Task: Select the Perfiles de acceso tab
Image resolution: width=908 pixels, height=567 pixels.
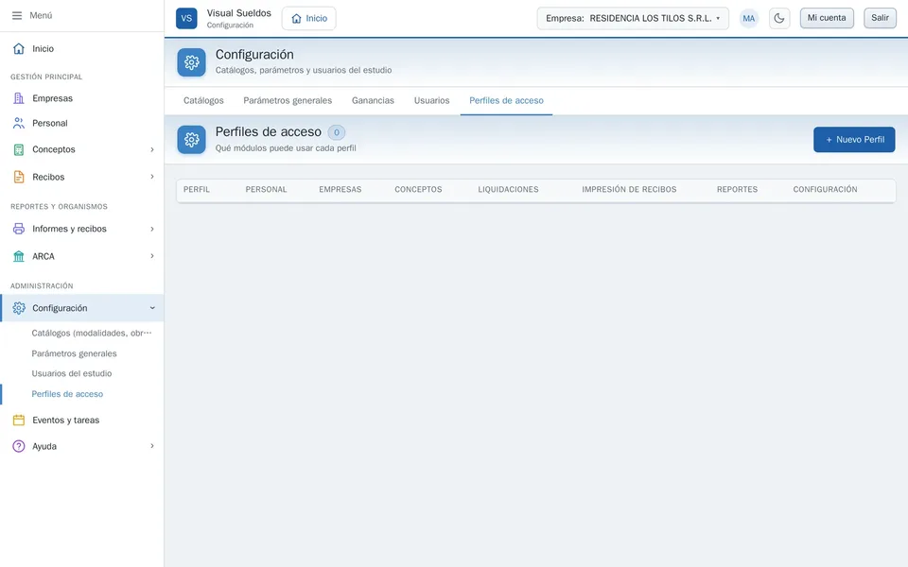Action: [506, 101]
